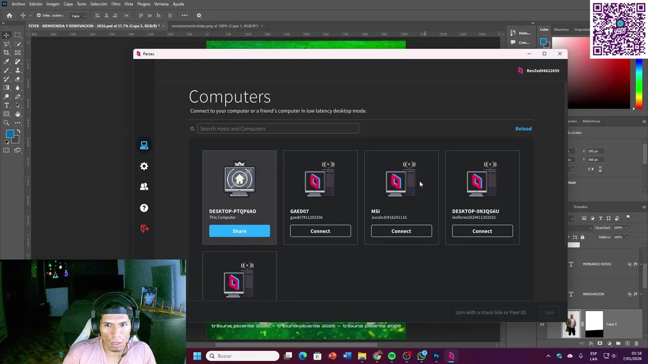Select the Horizontal Type tool
The width and height of the screenshot is (648, 364).
pyautogui.click(x=6, y=105)
